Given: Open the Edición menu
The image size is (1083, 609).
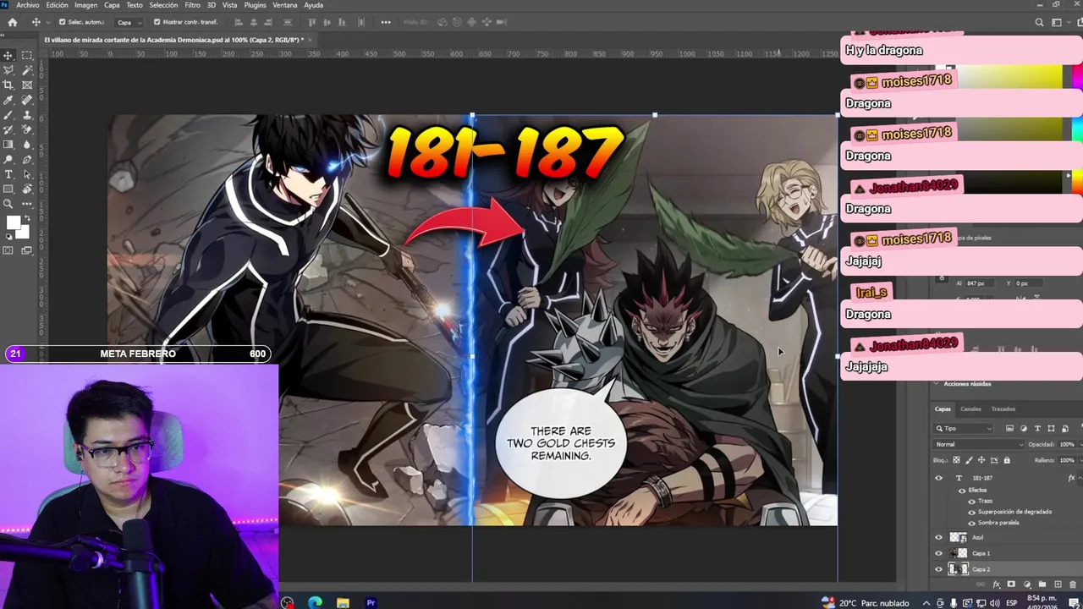Looking at the screenshot, I should pyautogui.click(x=58, y=5).
